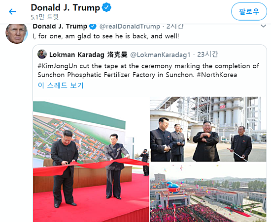Open the @LokmanKaradag1 handle
The height and width of the screenshot is (222, 271).
click(x=160, y=55)
